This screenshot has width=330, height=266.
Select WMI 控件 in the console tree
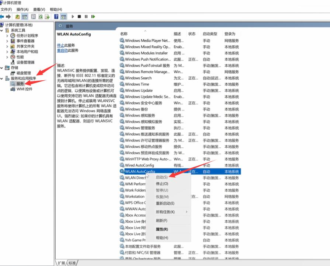click(x=24, y=89)
